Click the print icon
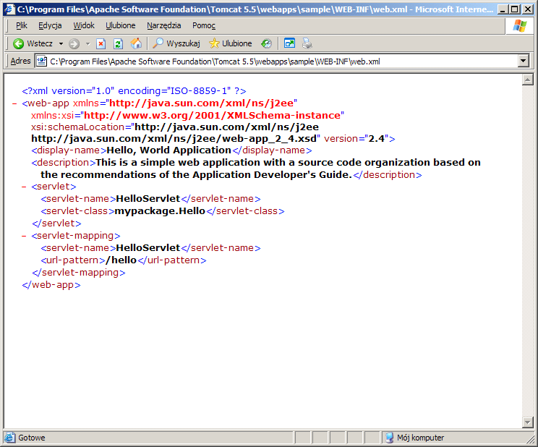 [x=307, y=43]
